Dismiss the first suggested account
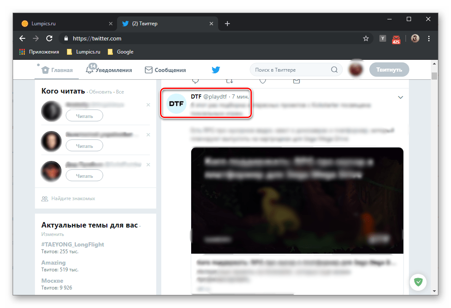This screenshot has width=451, height=308. (x=148, y=104)
